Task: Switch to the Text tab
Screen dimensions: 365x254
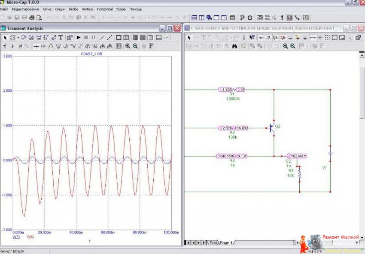Action: click(x=213, y=243)
